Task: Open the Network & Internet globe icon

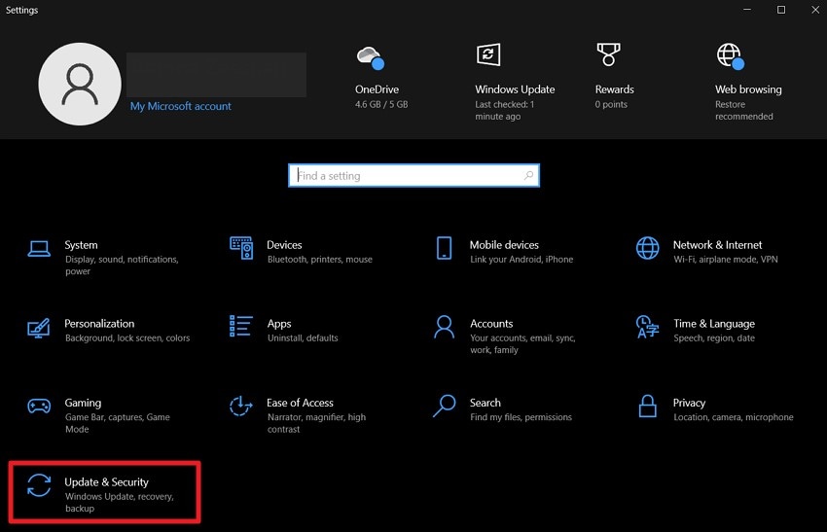Action: pyautogui.click(x=647, y=248)
